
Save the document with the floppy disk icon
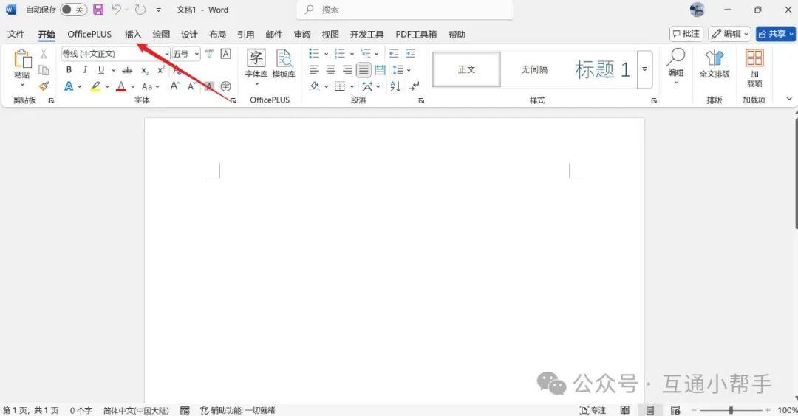coord(98,10)
